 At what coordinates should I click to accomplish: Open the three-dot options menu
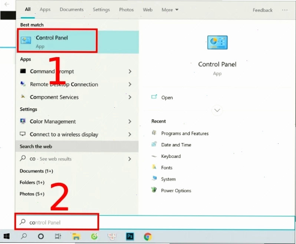point(285,10)
